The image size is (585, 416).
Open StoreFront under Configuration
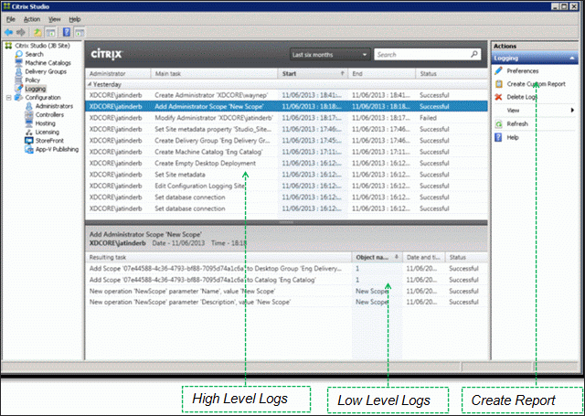(49, 140)
